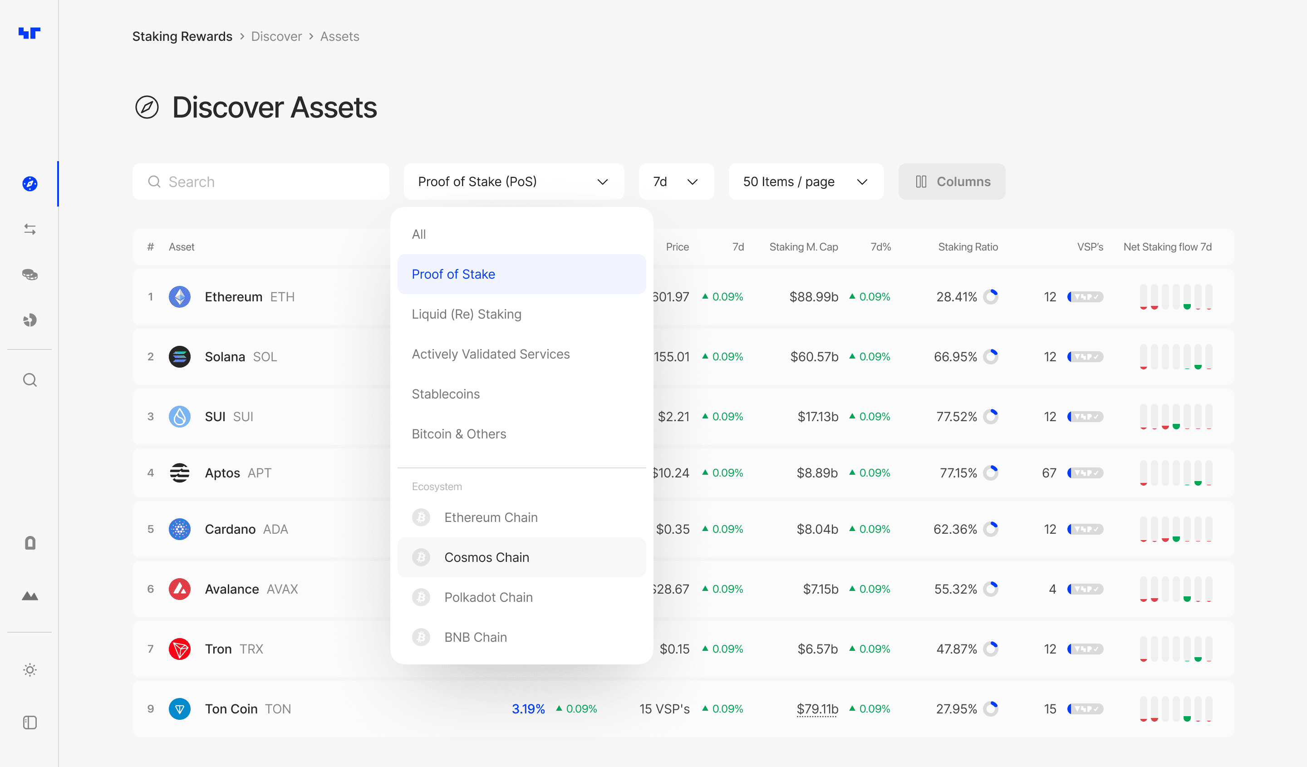Click the Ethereum coin logo
The height and width of the screenshot is (767, 1307).
[x=179, y=297]
